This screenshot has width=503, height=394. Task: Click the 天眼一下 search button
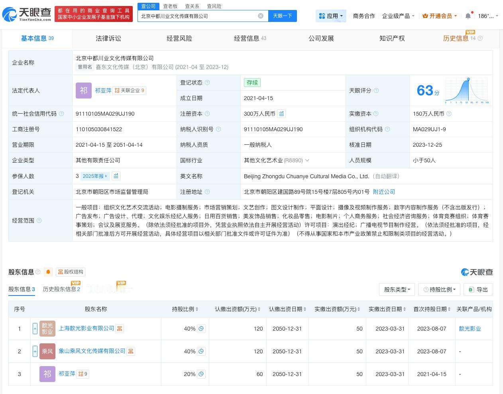(283, 16)
